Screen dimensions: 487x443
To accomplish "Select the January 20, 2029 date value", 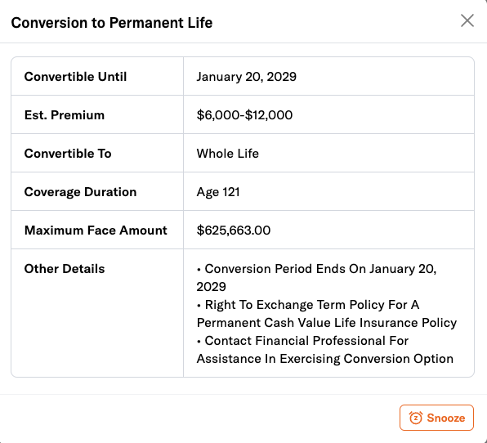I will (247, 77).
